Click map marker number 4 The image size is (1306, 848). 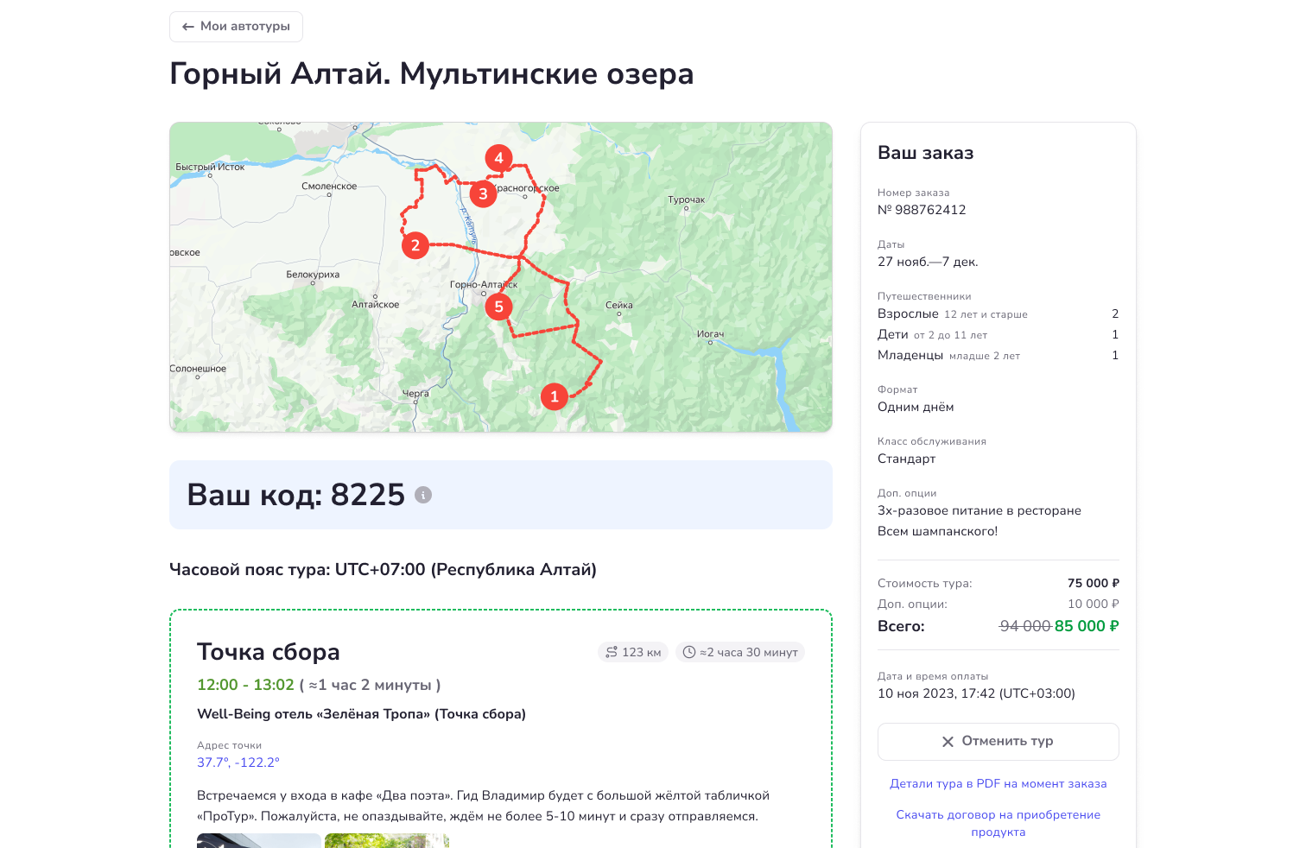click(498, 158)
